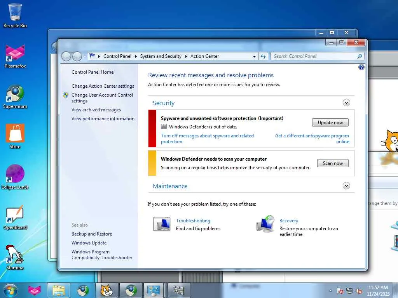Click Control Panel in the breadcrumb

[x=117, y=56]
